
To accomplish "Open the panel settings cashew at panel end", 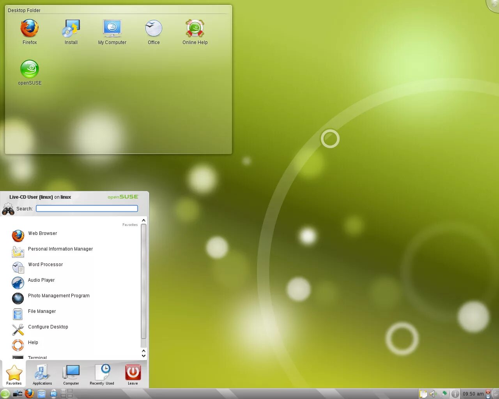I will (x=495, y=394).
